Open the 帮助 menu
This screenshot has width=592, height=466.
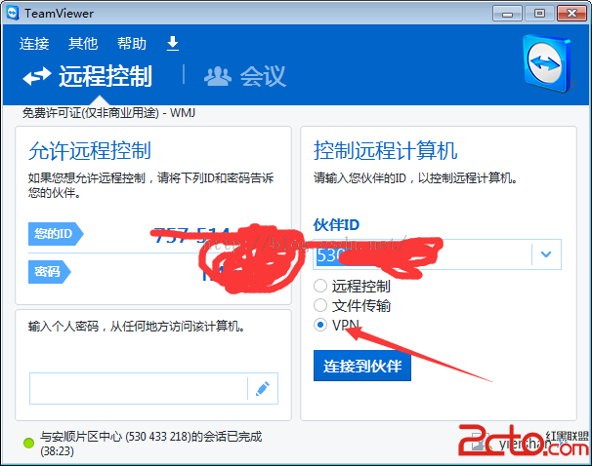[x=131, y=44]
